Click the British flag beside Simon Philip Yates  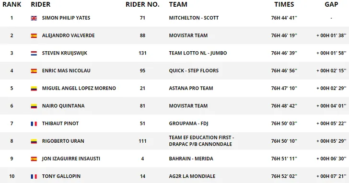[34, 18]
